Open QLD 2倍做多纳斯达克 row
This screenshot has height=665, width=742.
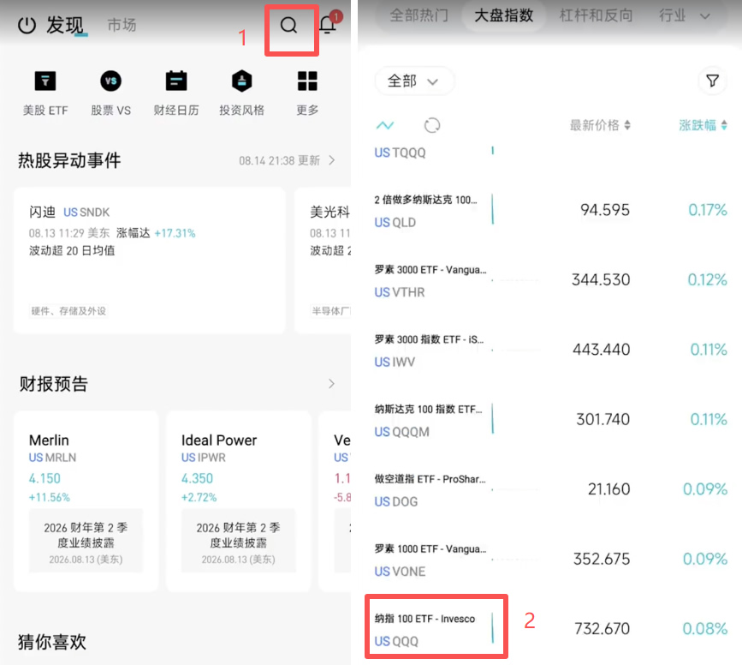click(551, 210)
